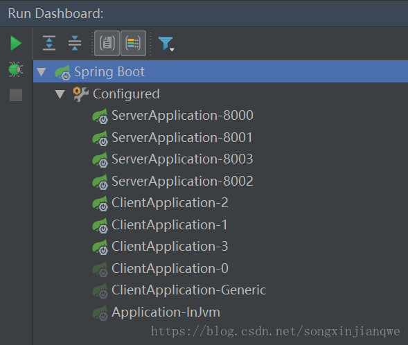Click the dimmed Application-InJvm icon

[100, 313]
